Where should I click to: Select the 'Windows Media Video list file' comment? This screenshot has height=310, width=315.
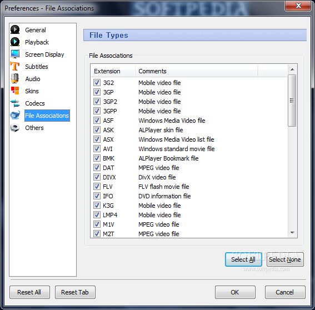point(176,139)
